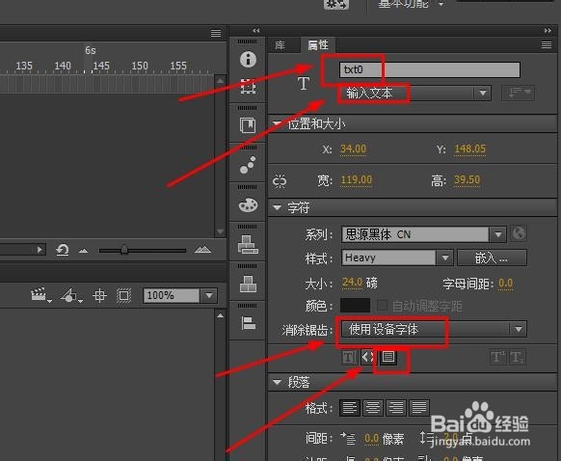The width and height of the screenshot is (561, 461).
Task: Click the height value 39.50
Action: click(467, 179)
